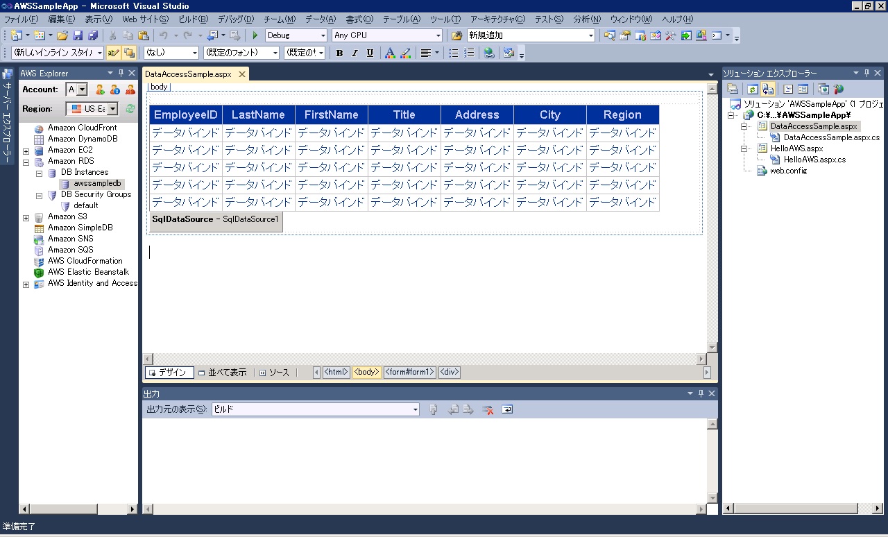Open the Toolbox via hammer and wrench icon
888x537 pixels.
pos(670,35)
